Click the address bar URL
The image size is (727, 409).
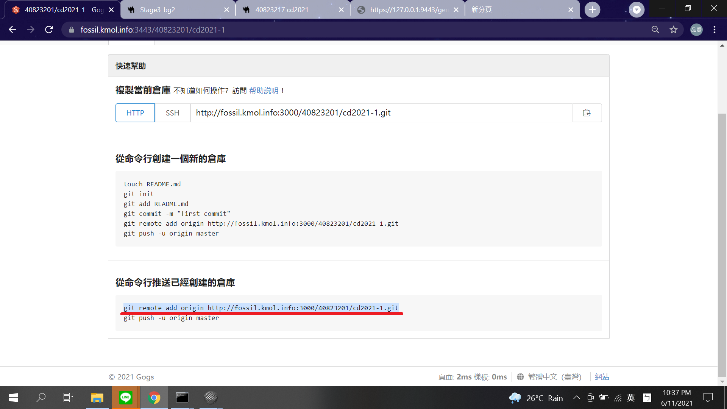[153, 30]
